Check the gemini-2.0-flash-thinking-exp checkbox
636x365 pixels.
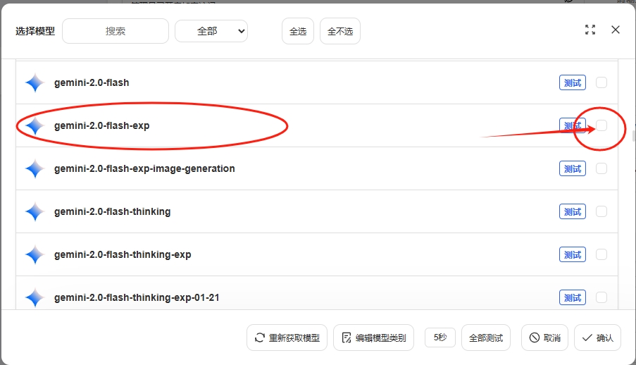(x=601, y=254)
